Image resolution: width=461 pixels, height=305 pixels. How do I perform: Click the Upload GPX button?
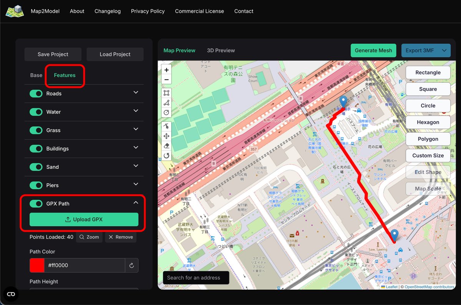pyautogui.click(x=84, y=219)
